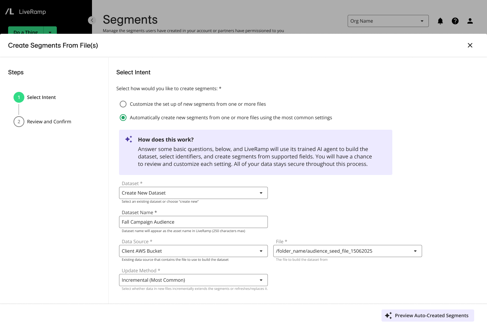Screen dimensions: 487x327
Task: Click the Dataset name 250 characters max hint
Action: [183, 231]
